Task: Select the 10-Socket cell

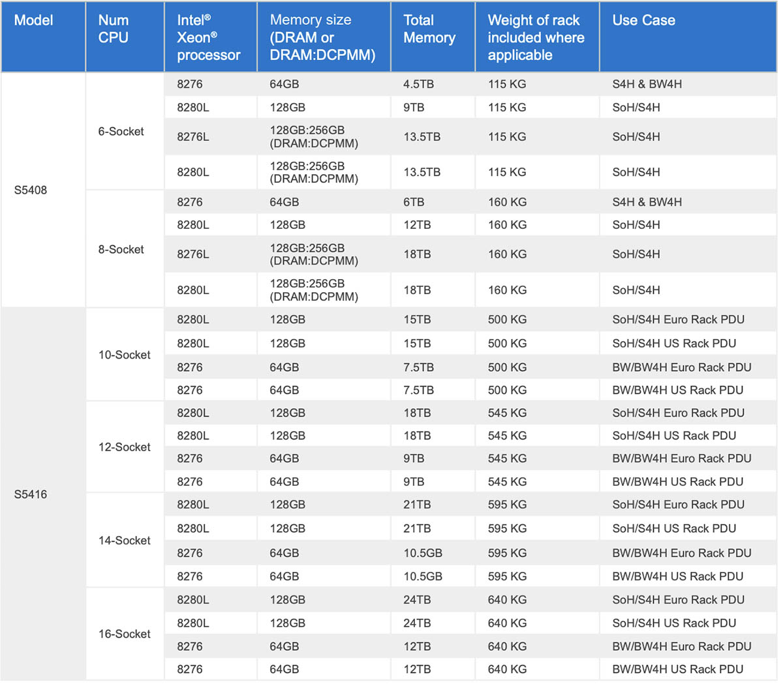Action: click(125, 355)
